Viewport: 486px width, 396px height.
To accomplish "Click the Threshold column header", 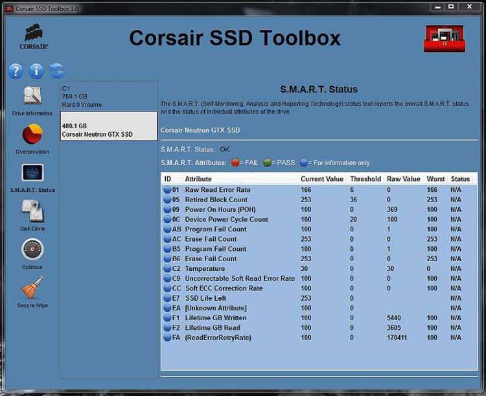I will click(x=365, y=179).
